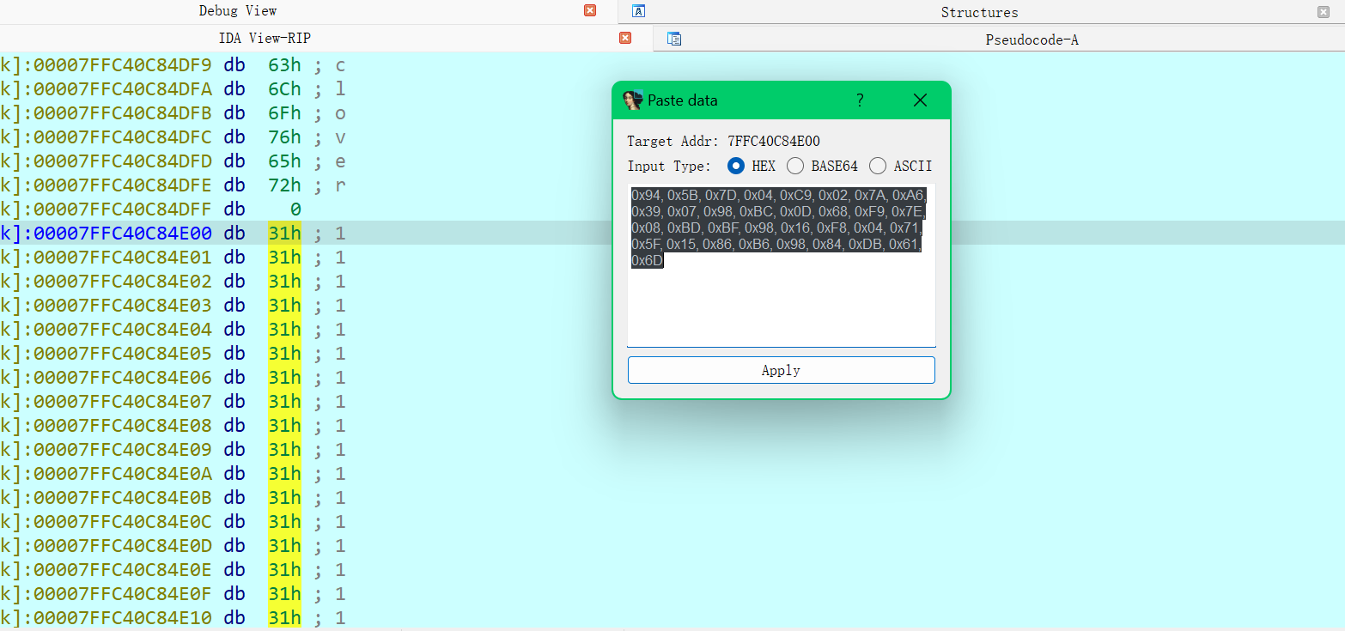Select the BASE64 input type
This screenshot has height=631, width=1345.
[x=795, y=166]
